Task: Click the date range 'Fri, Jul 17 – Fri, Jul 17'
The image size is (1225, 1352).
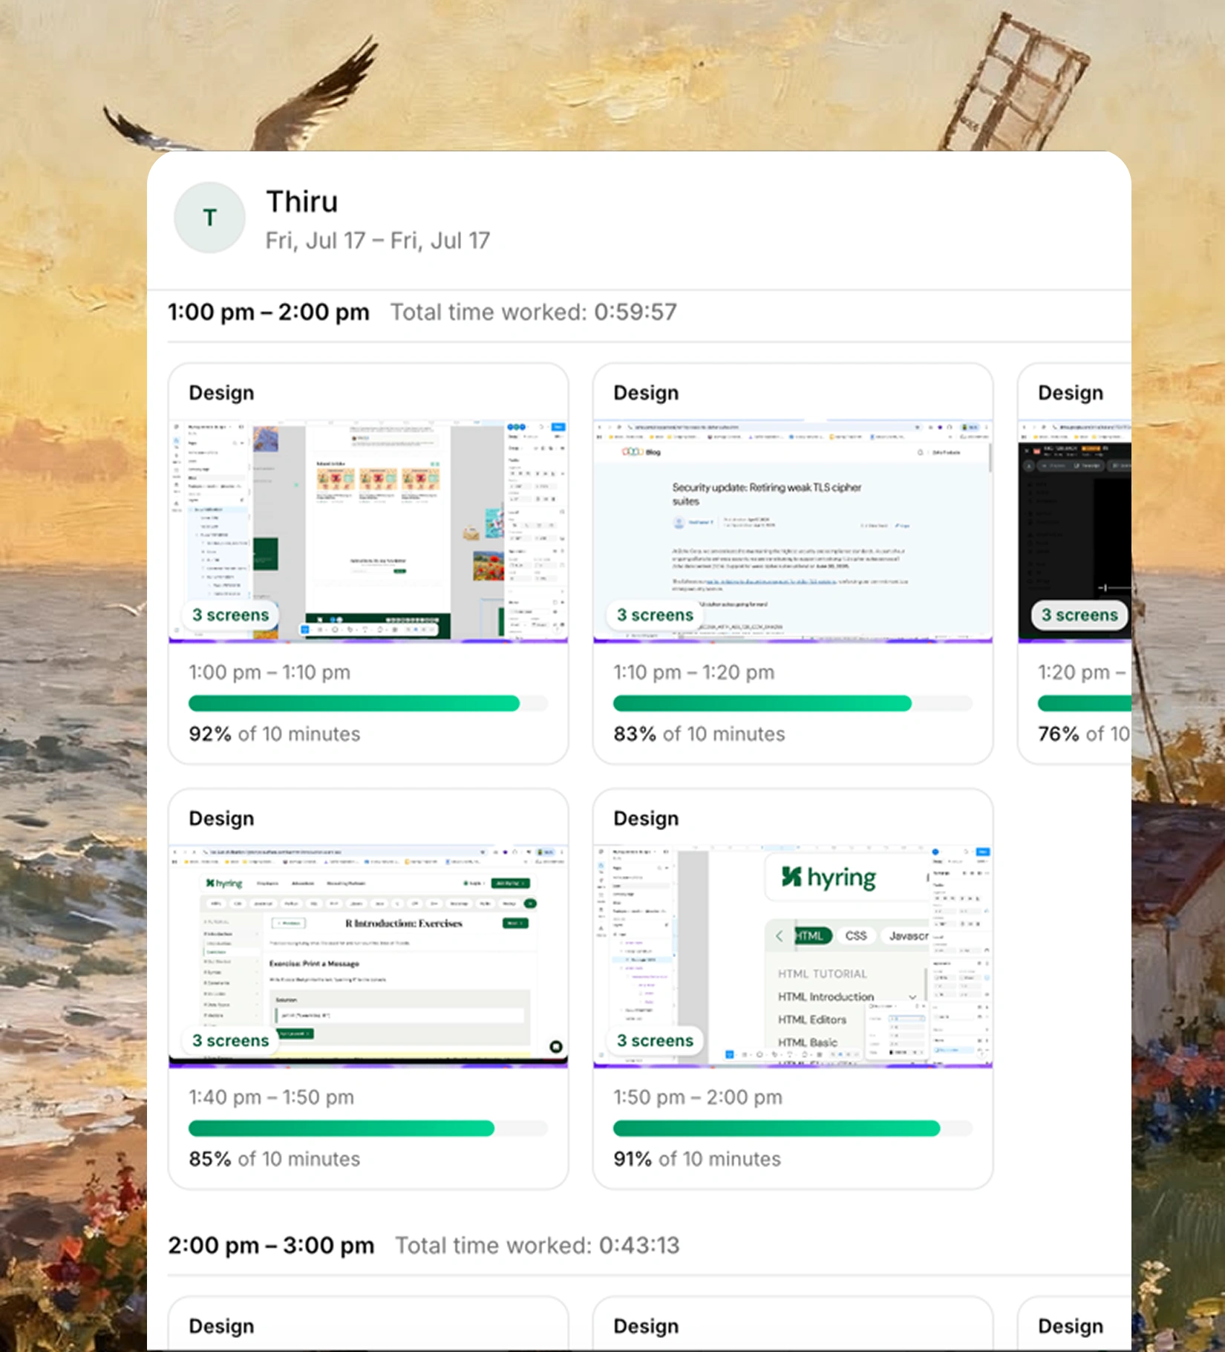Action: point(378,241)
